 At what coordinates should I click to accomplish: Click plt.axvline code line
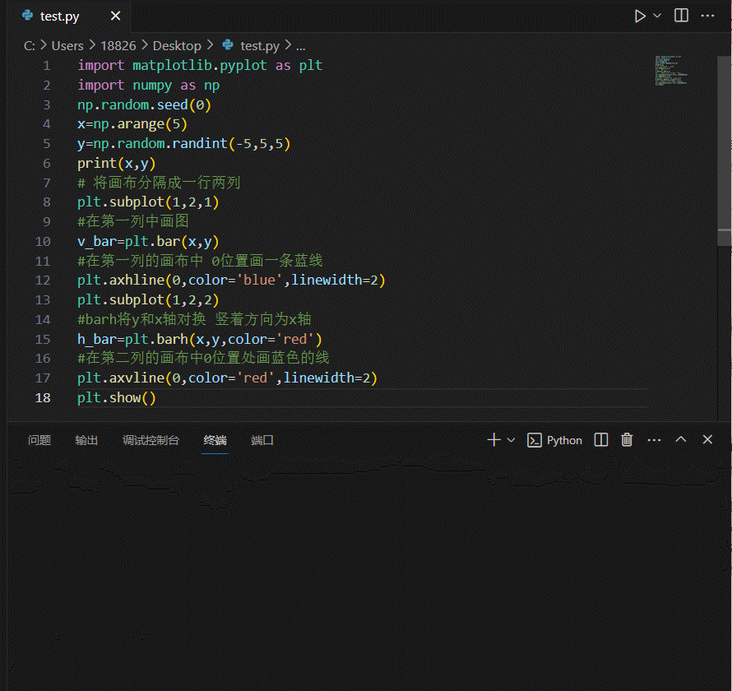click(x=227, y=378)
